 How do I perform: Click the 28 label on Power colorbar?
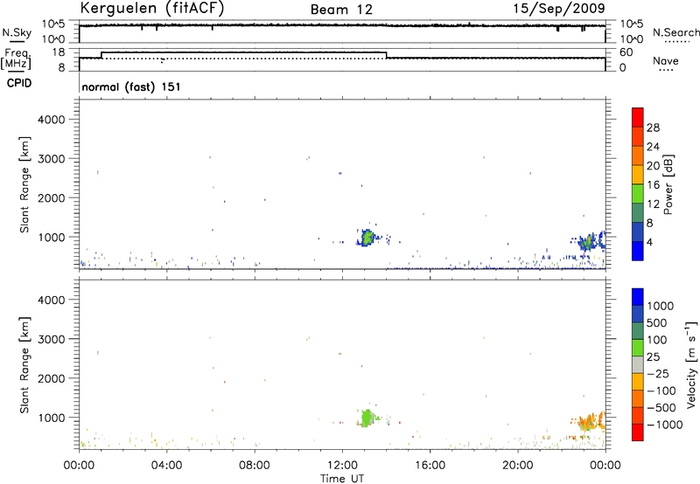pyautogui.click(x=653, y=128)
